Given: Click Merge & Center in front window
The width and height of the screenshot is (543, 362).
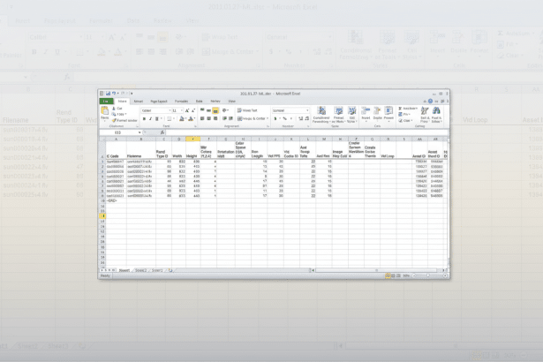Looking at the screenshot, I should click(252, 119).
